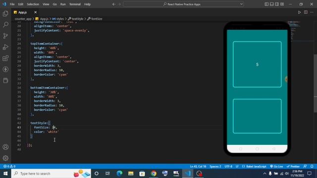Open the editor More Actions ellipsis
The height and width of the screenshot is (178, 317).
[312, 12]
